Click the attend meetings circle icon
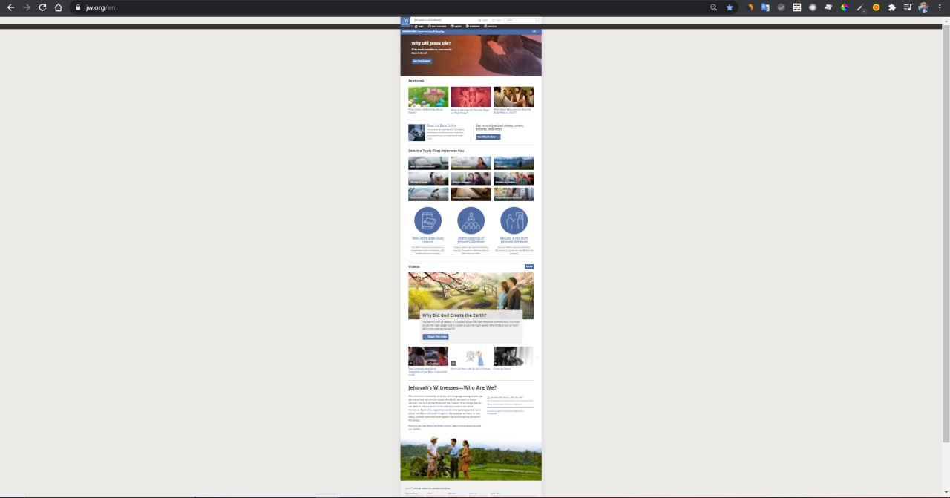This screenshot has width=950, height=498. [471, 220]
